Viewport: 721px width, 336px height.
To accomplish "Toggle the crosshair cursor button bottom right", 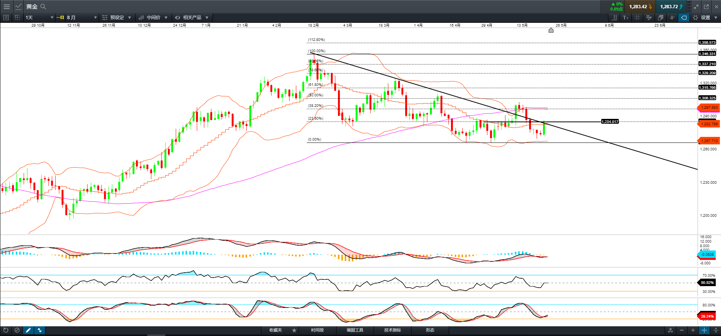I will point(704,330).
